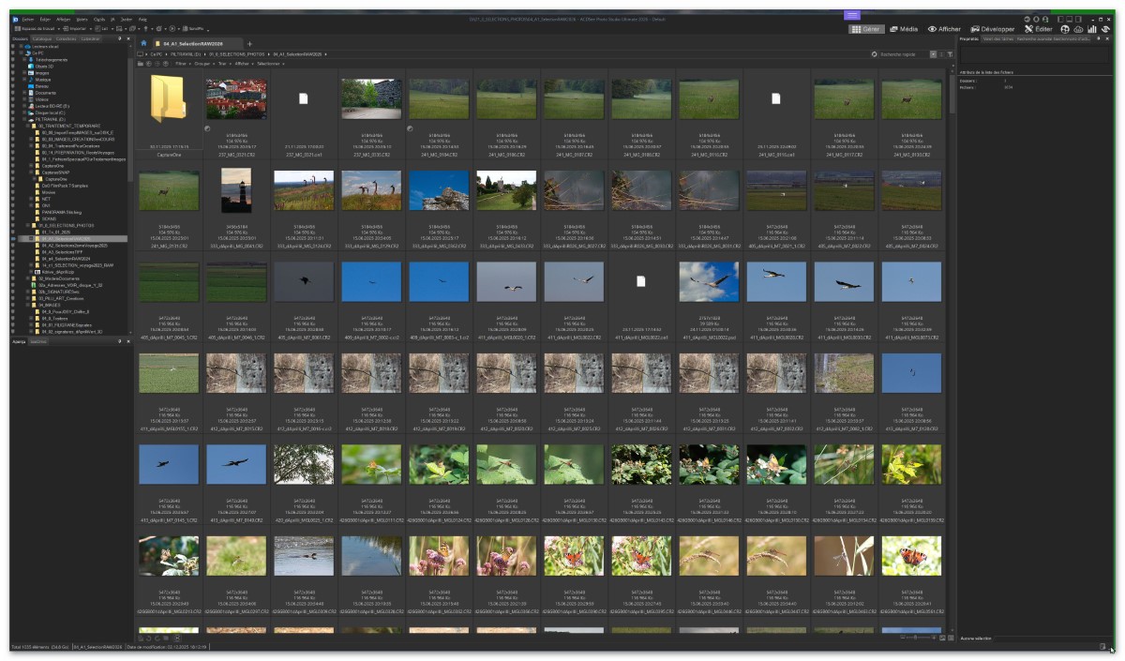The image size is (1125, 661).
Task: Click inside the Recherche rapide search field
Action: pos(902,55)
